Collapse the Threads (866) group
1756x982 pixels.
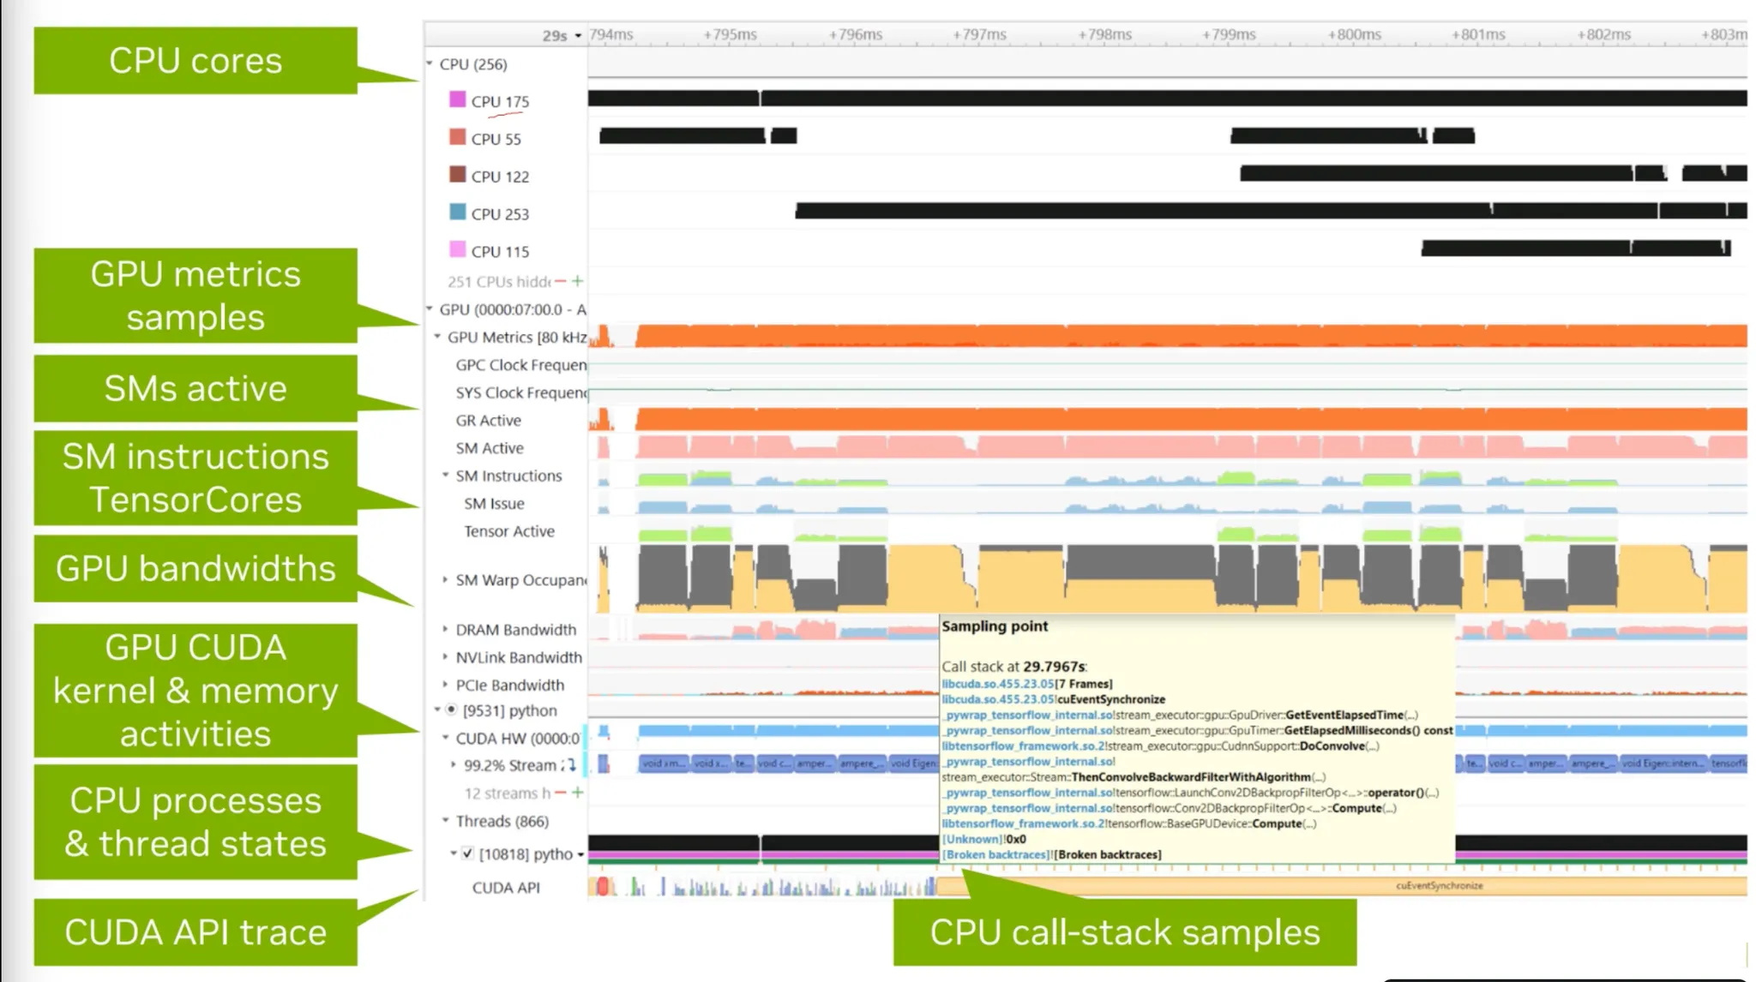[x=445, y=820]
